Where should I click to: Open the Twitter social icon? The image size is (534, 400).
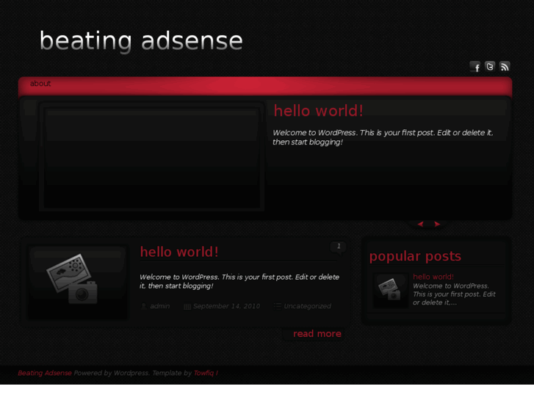pos(490,66)
